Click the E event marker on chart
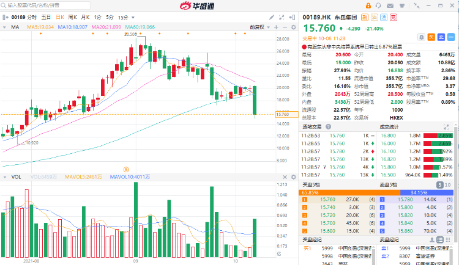Viewport: 459px width, 265px height. [126, 169]
